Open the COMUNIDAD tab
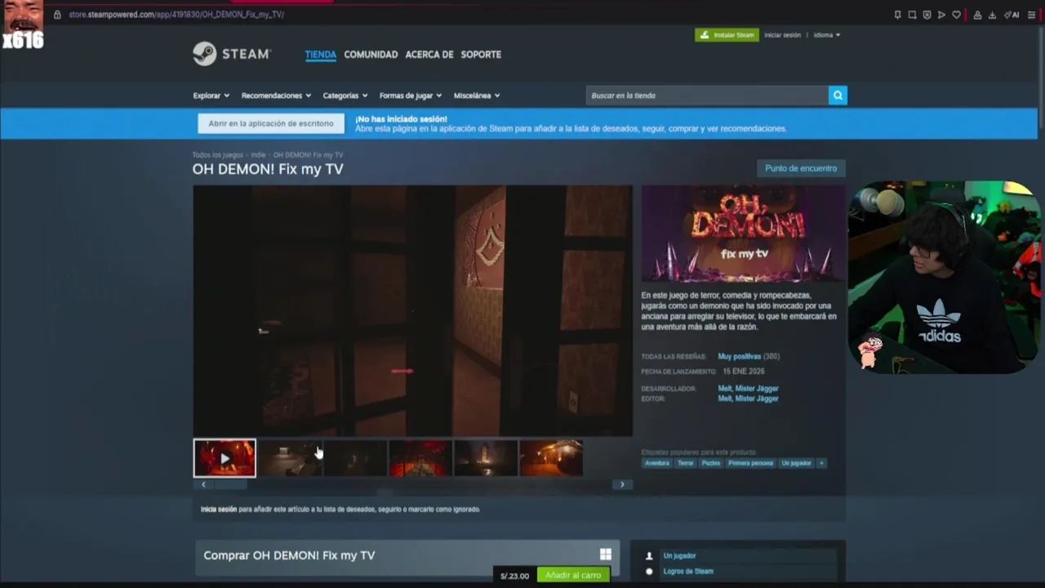This screenshot has width=1045, height=588. tap(371, 55)
